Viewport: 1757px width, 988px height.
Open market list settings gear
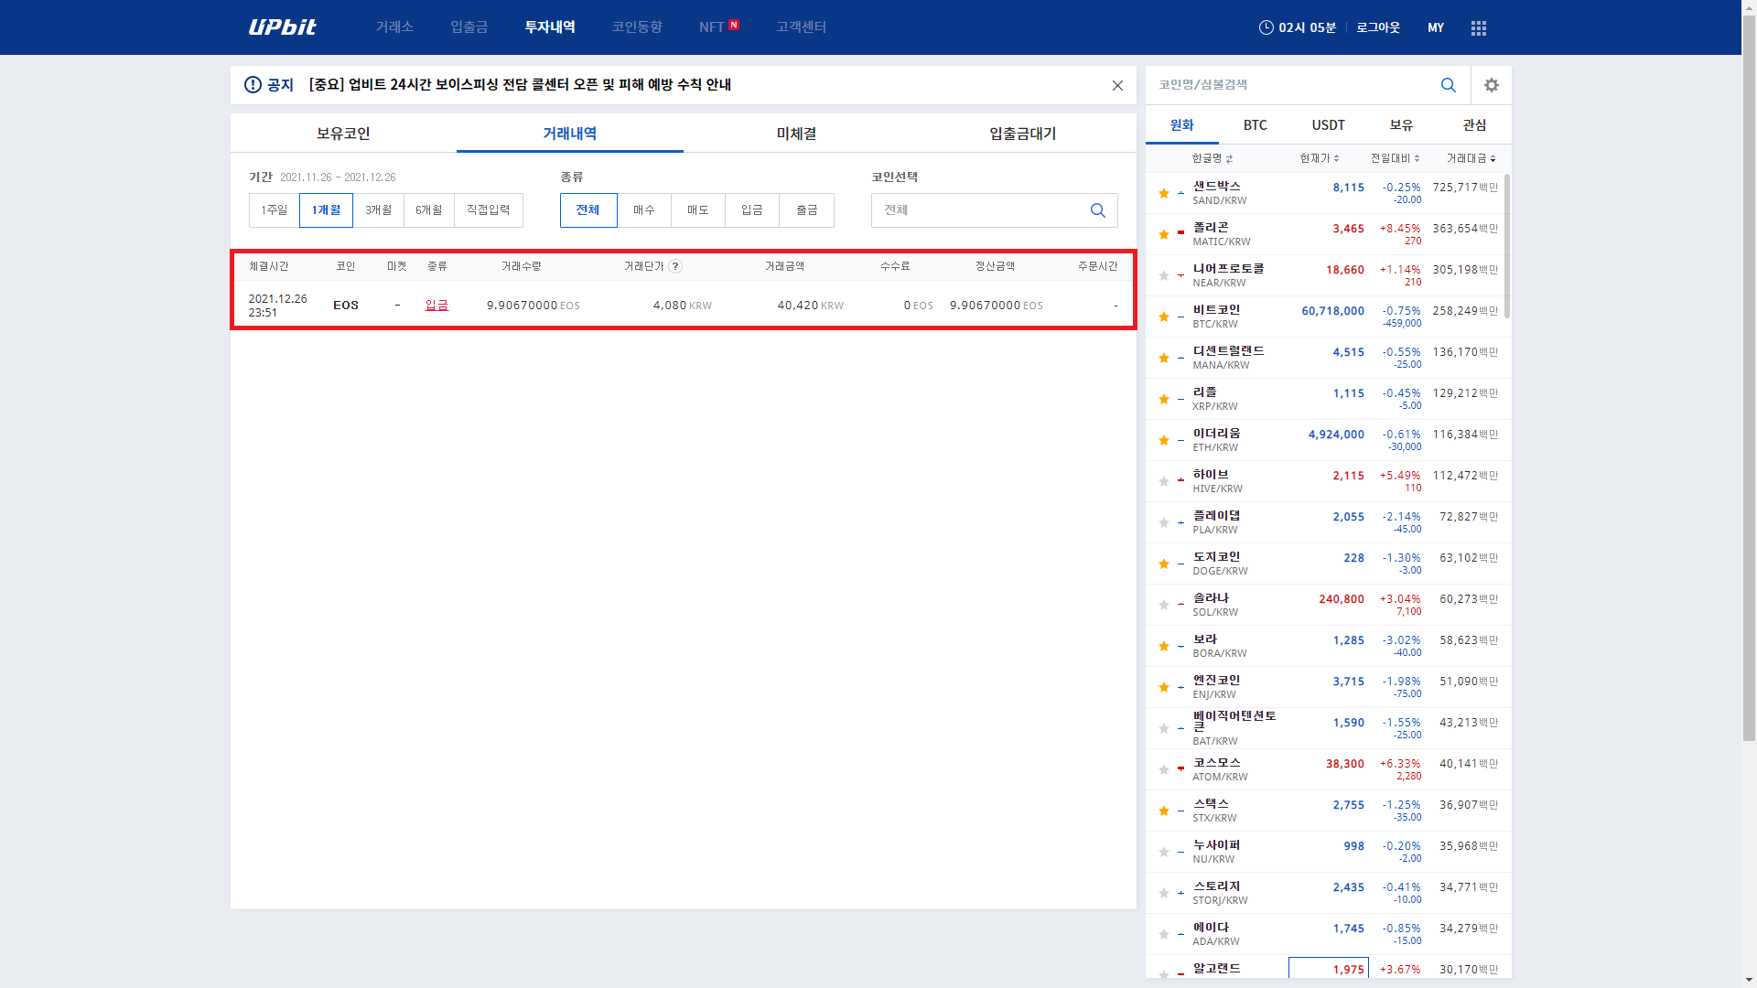(1491, 85)
